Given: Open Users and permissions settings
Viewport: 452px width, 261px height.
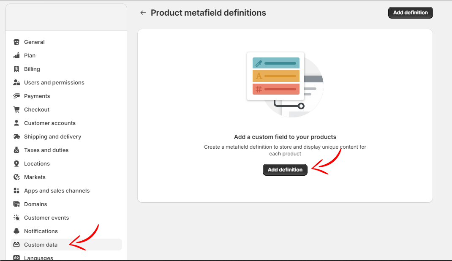Looking at the screenshot, I should pos(54,82).
